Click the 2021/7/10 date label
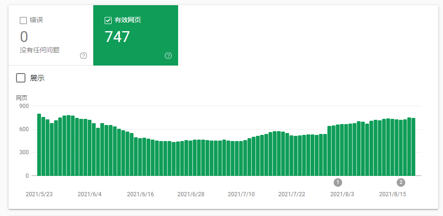 pos(241,194)
